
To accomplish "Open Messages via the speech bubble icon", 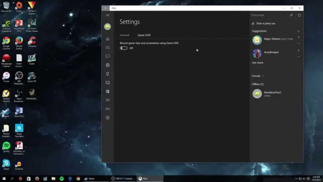I will click(x=108, y=56).
